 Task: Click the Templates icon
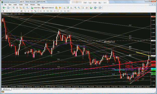[100, 8]
